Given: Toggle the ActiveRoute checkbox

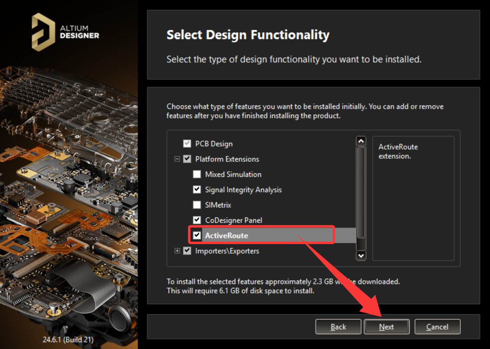Looking at the screenshot, I should (197, 236).
